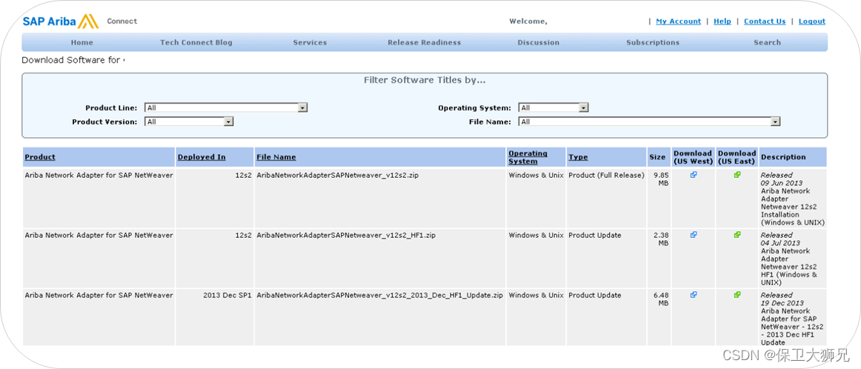Open the Product Line dropdown
The image size is (861, 369).
[x=226, y=107]
